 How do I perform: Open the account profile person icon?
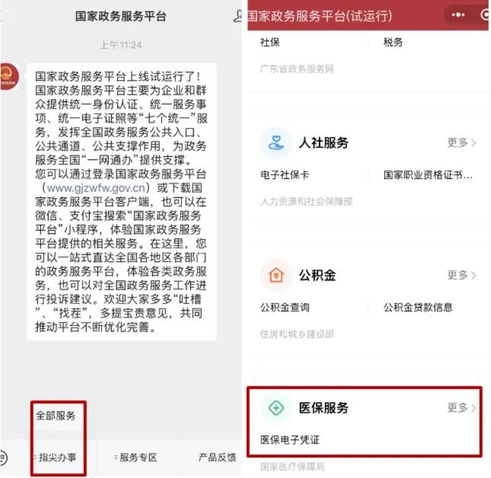[238, 16]
